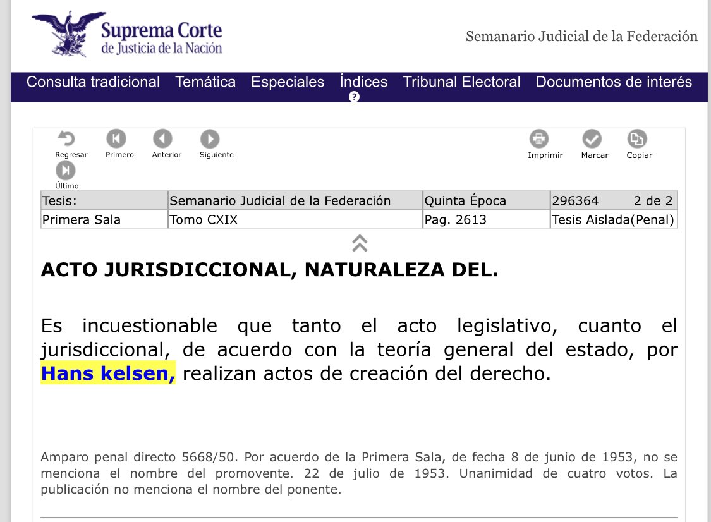Click the Suprema Corte eagle logo
The height and width of the screenshot is (522, 711).
[x=68, y=34]
